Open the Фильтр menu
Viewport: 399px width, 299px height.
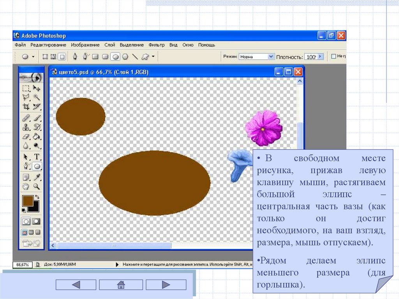click(x=157, y=45)
